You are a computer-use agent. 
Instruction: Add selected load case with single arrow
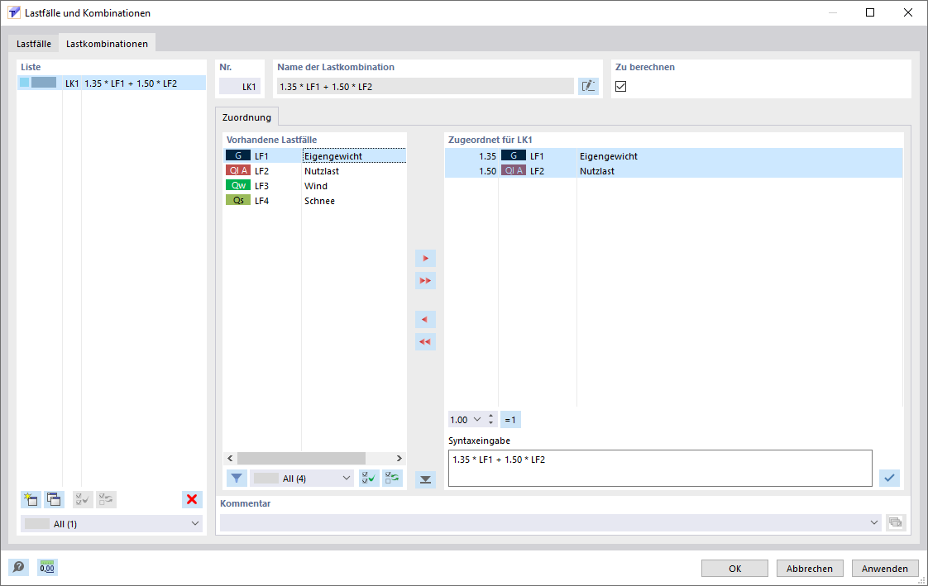[425, 259]
